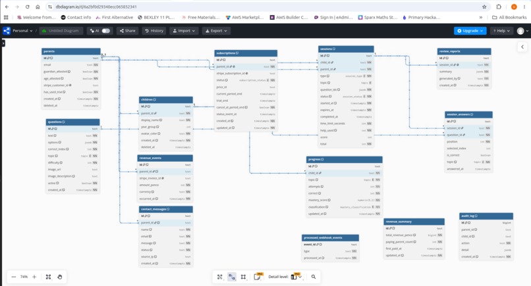Select the audit_log table header
The width and height of the screenshot is (531, 286).
[486, 216]
